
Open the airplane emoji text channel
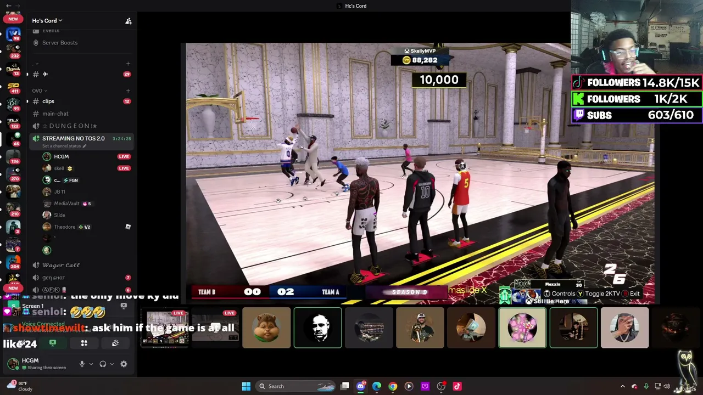pyautogui.click(x=82, y=74)
